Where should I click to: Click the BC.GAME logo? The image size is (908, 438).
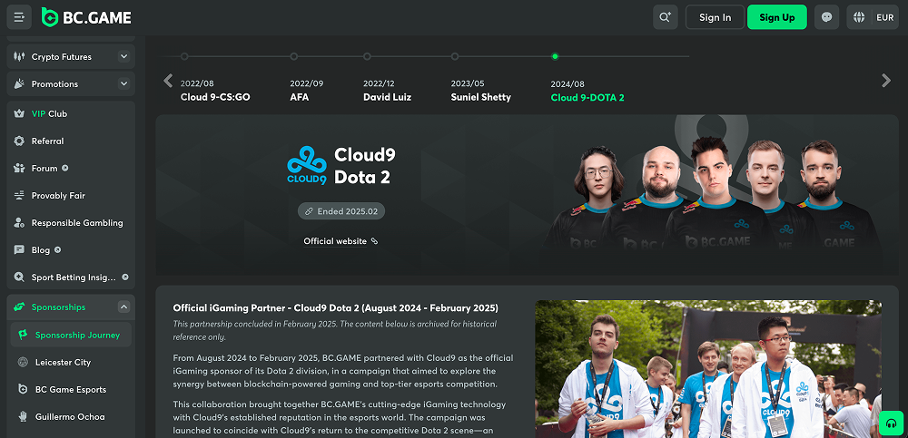pos(87,17)
